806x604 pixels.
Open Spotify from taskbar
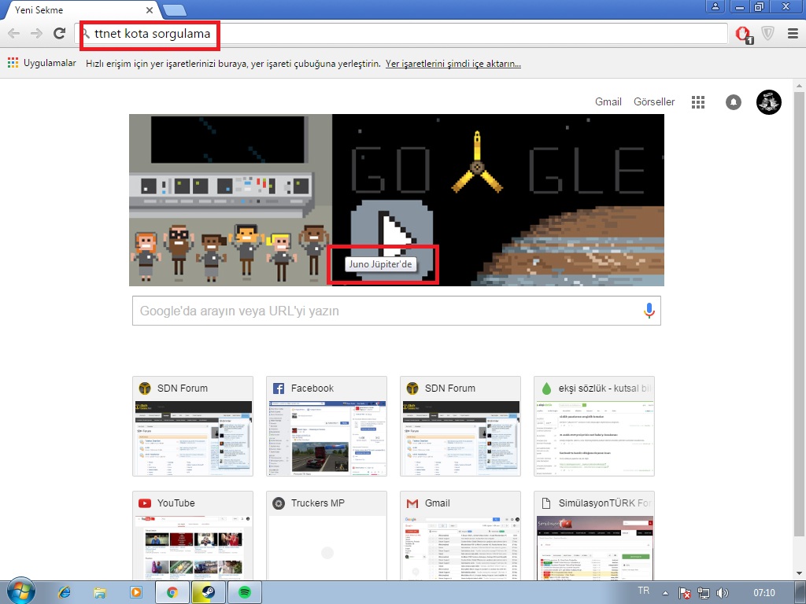pyautogui.click(x=245, y=593)
